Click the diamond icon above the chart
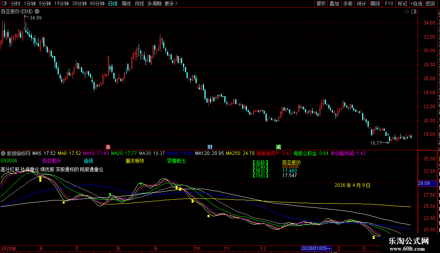This screenshot has height=253, width=440. 407,12
